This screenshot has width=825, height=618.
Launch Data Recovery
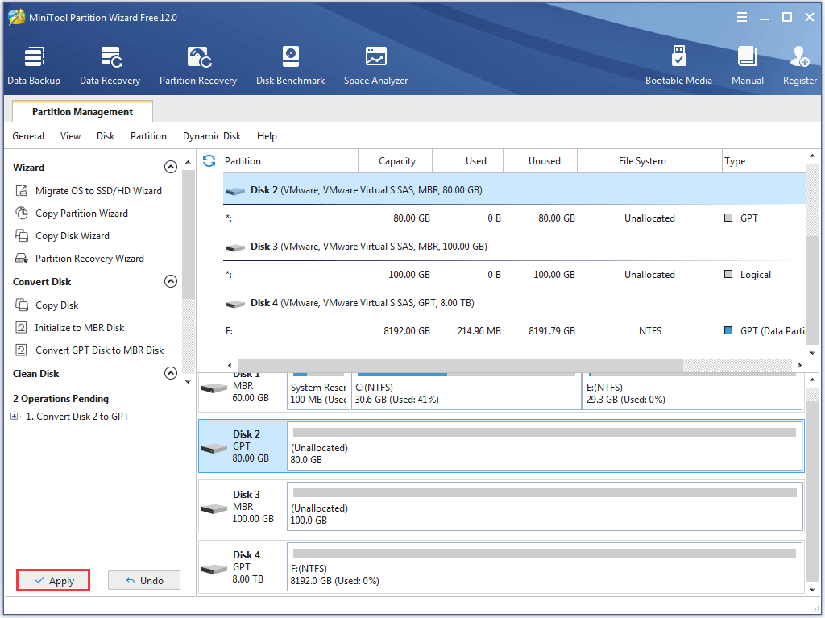(x=110, y=64)
